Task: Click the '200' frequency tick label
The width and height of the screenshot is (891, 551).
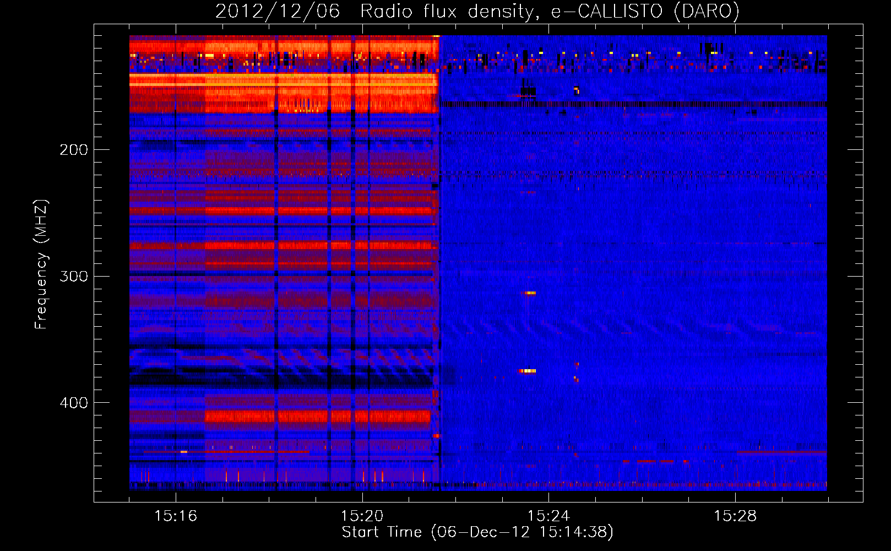Action: pyautogui.click(x=74, y=150)
